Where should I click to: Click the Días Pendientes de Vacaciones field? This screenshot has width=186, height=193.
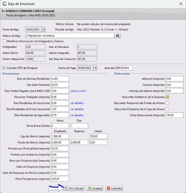[60, 103]
